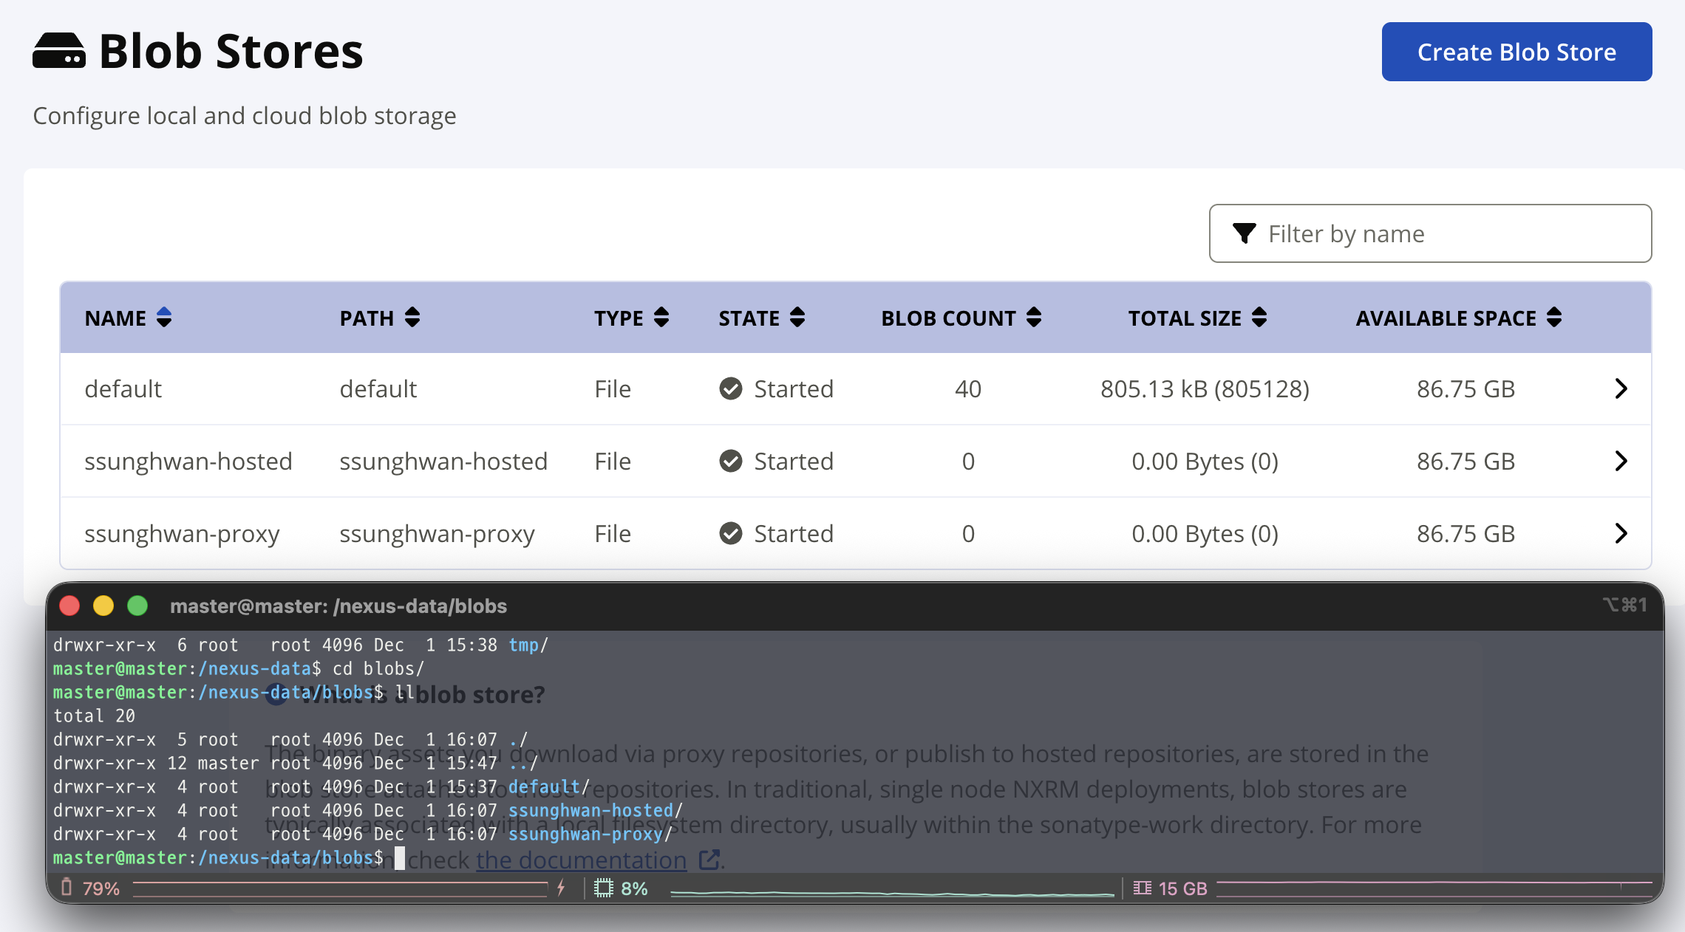The height and width of the screenshot is (932, 1685).
Task: Click available space of default row
Action: click(x=1466, y=388)
